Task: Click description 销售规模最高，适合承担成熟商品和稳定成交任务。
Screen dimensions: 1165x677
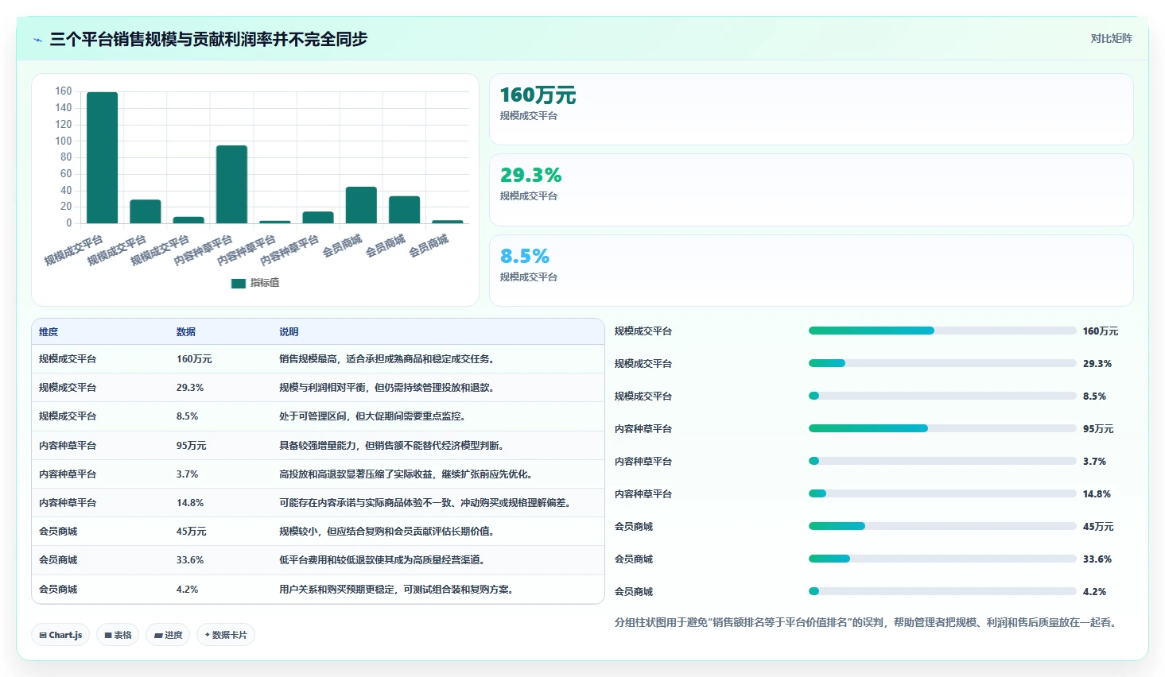Action: point(388,359)
